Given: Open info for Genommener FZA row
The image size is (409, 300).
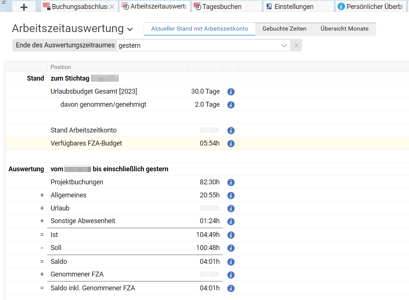Looking at the screenshot, I should (231, 275).
